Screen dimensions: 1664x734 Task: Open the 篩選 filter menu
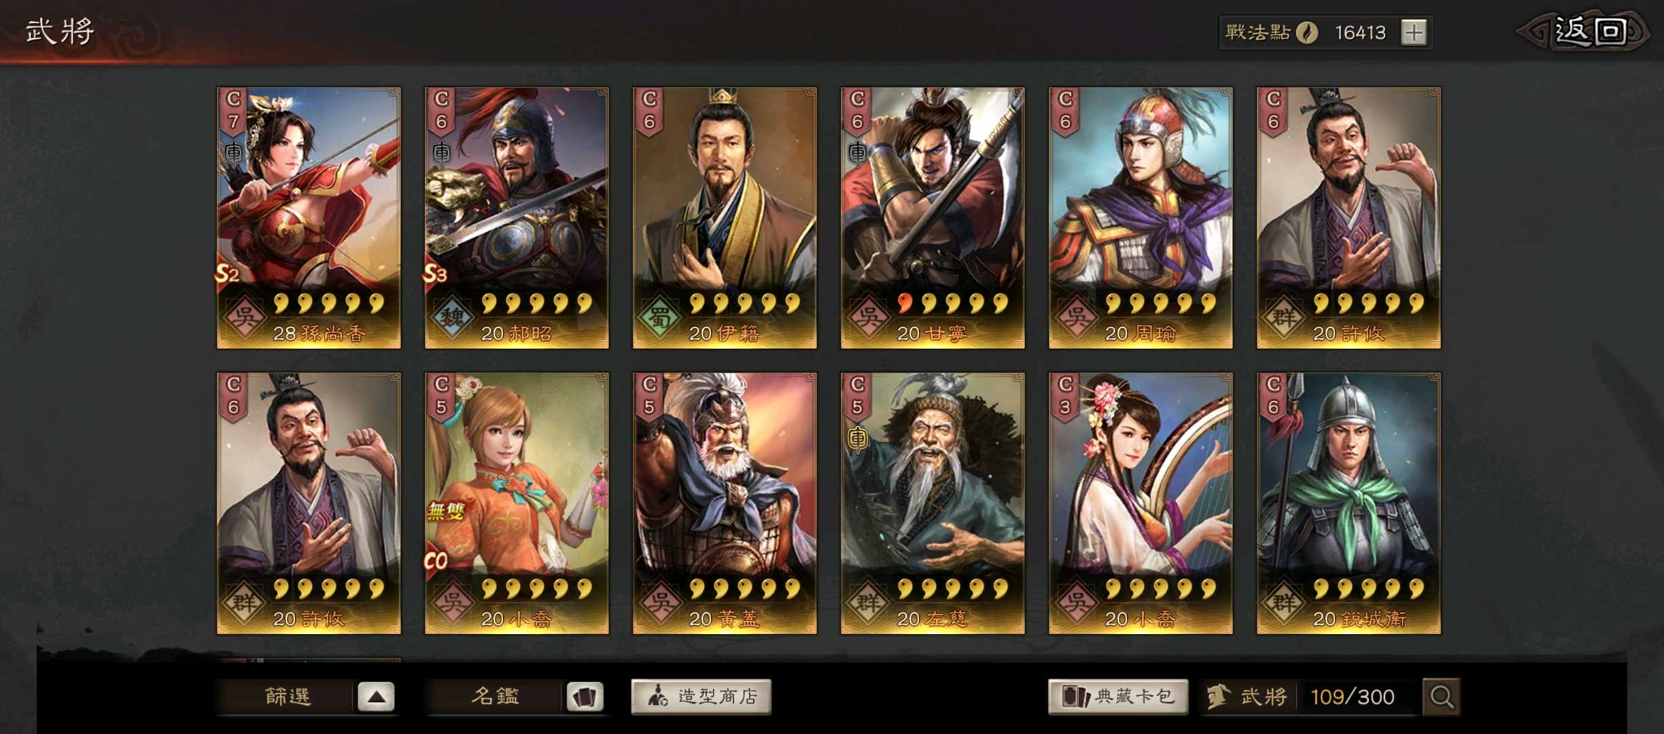(x=287, y=697)
